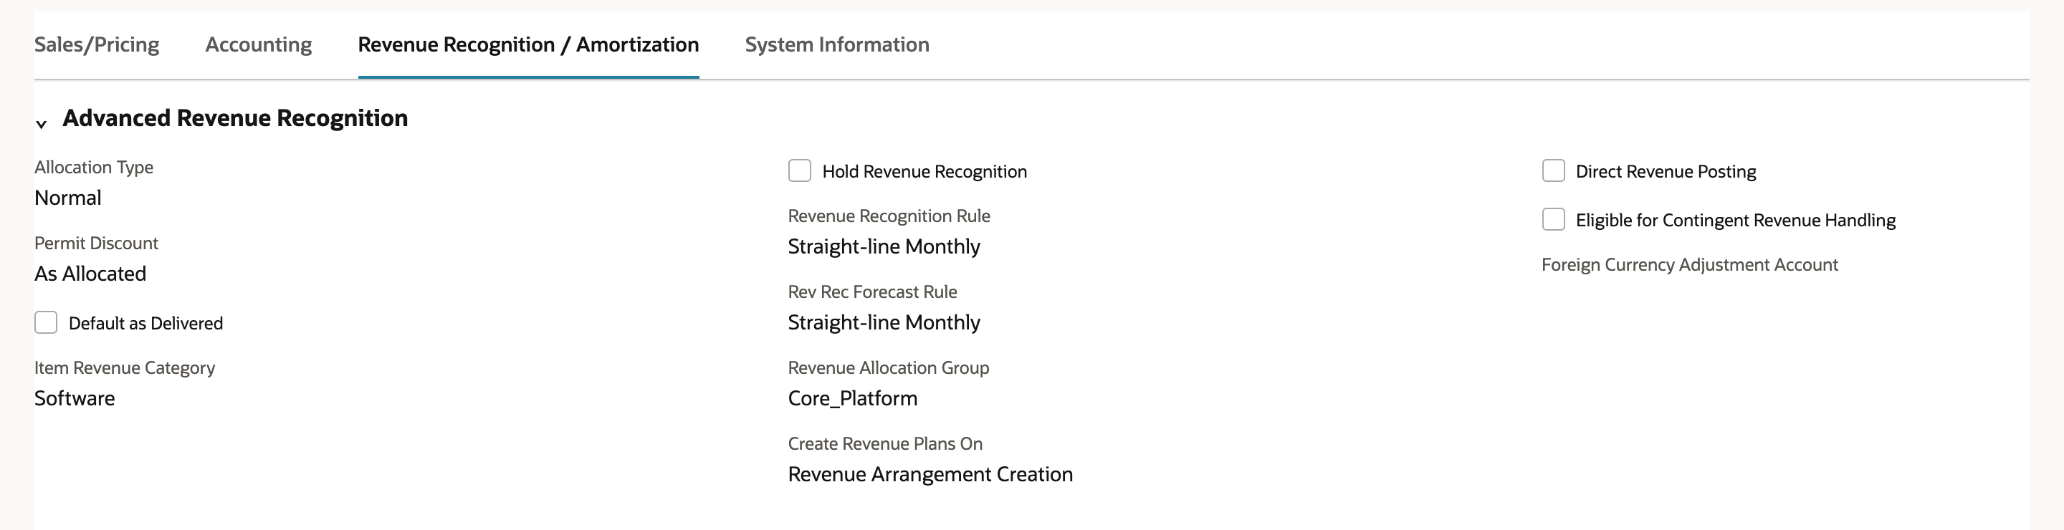Open the Accounting tab
The width and height of the screenshot is (2064, 530).
tap(259, 45)
